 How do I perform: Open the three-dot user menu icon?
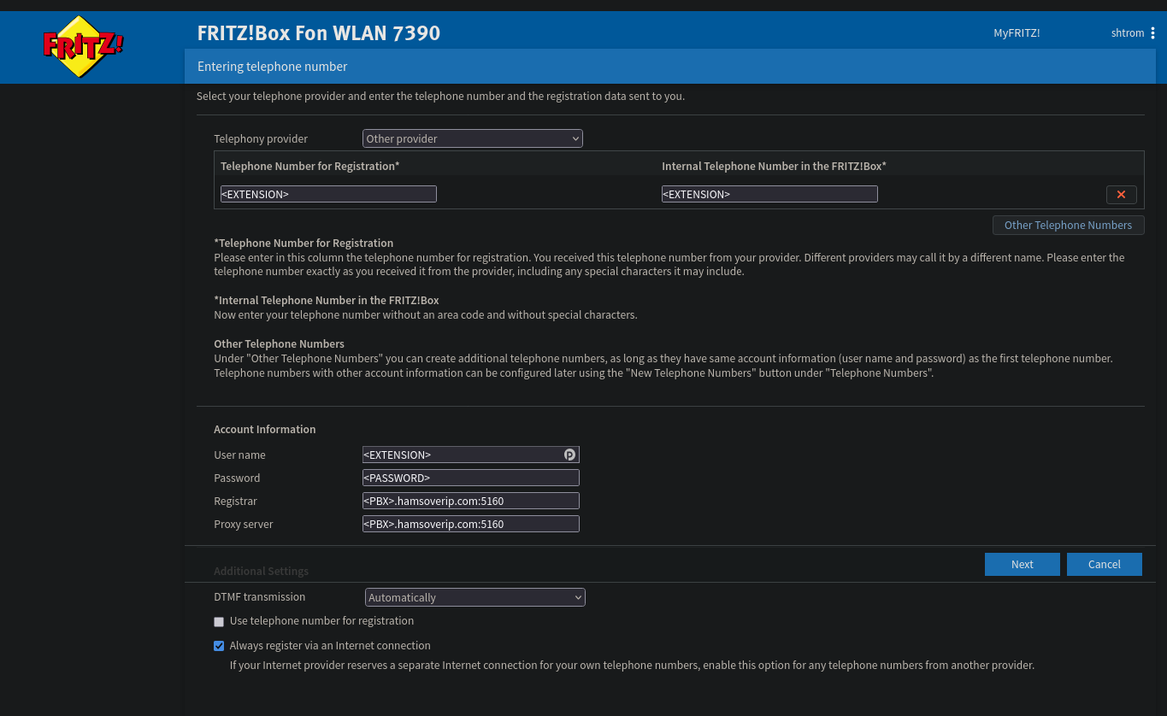[x=1152, y=33]
